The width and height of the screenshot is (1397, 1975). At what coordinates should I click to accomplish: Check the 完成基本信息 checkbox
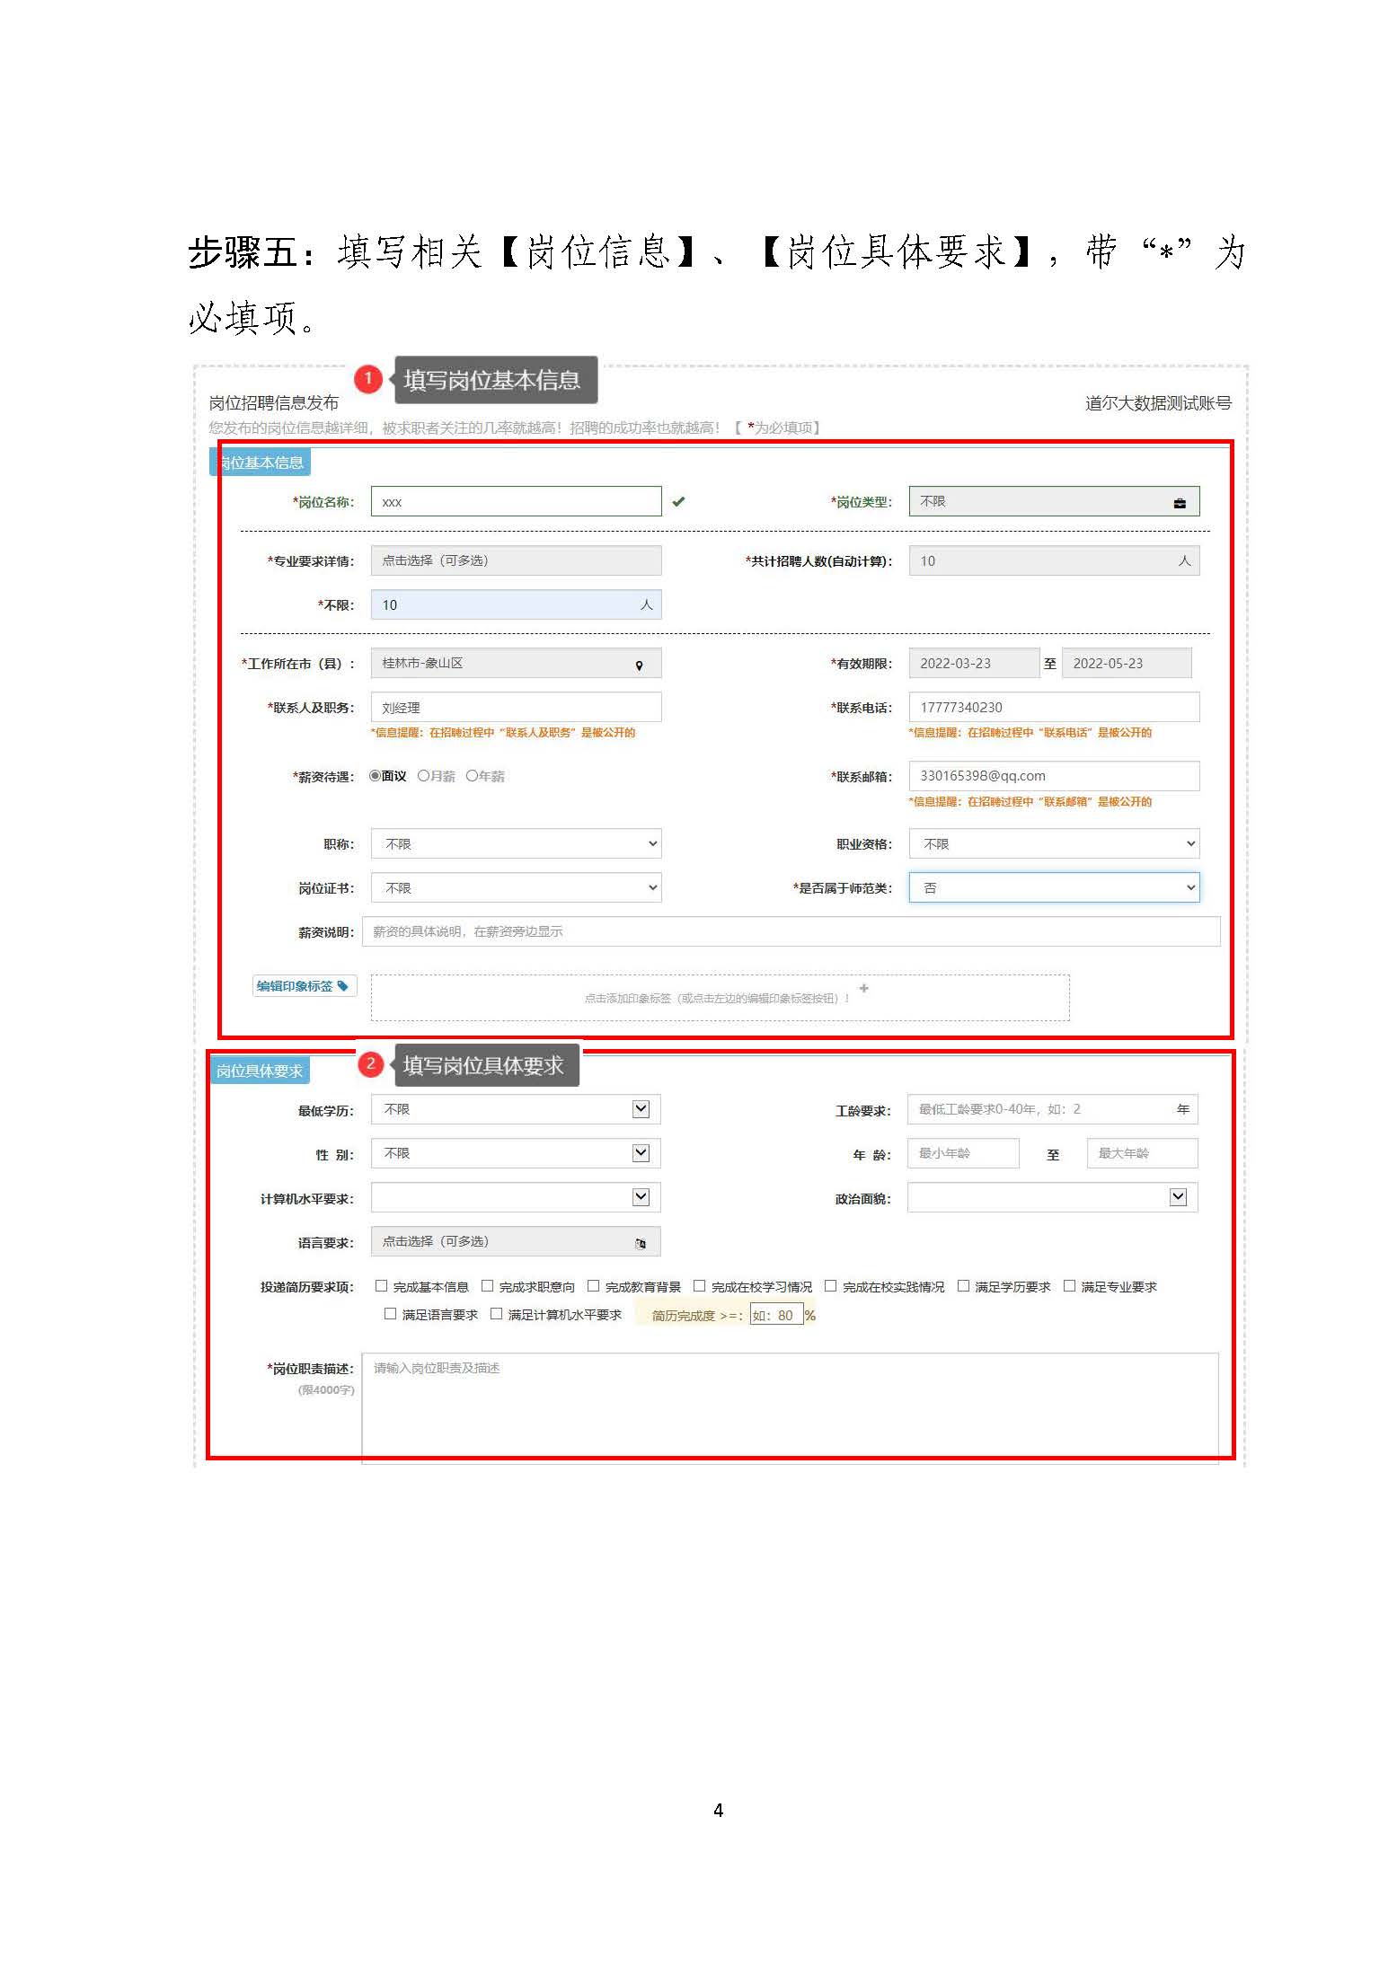point(382,1286)
